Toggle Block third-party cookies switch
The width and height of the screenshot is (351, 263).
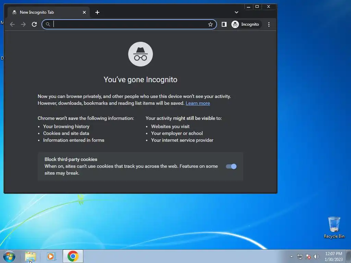coord(231,166)
